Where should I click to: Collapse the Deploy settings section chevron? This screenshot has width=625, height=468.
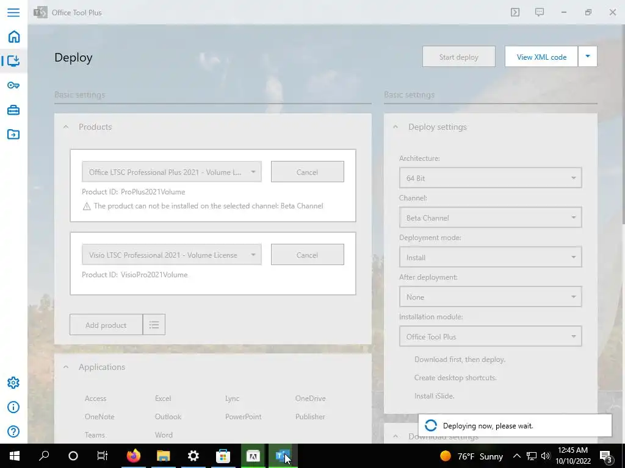[396, 127]
